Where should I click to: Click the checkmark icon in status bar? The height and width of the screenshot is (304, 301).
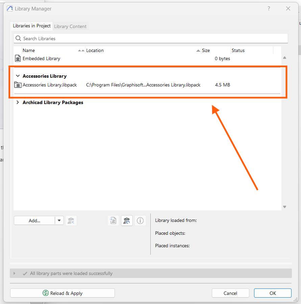[x=25, y=273]
